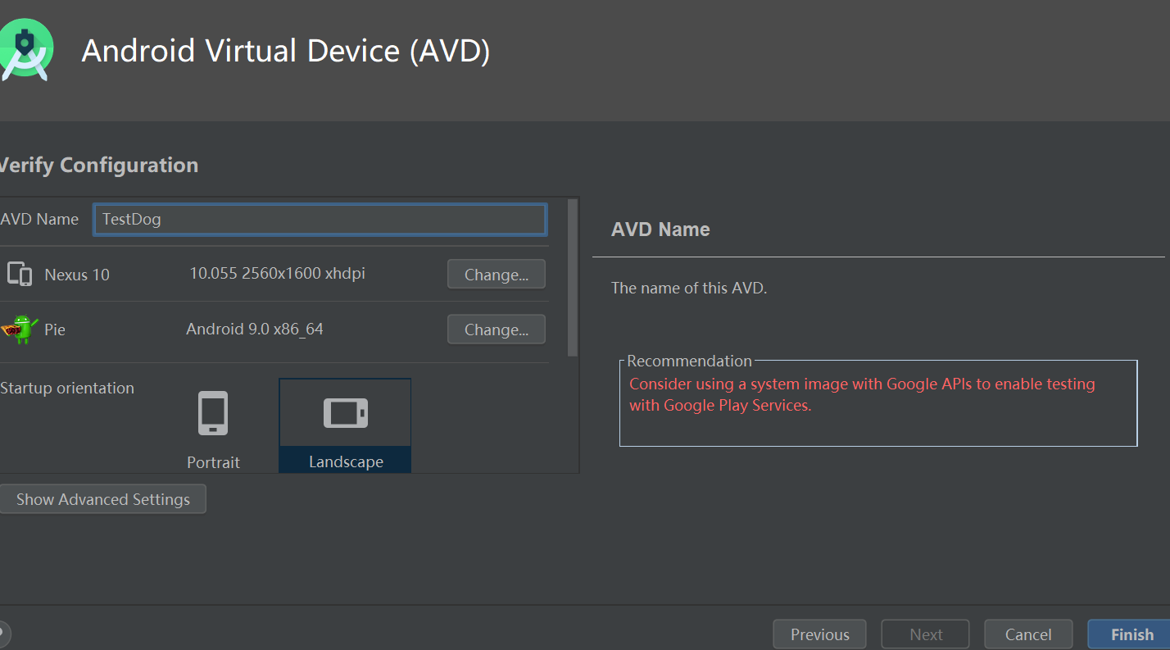The height and width of the screenshot is (650, 1170).
Task: Click the Android 9.0 x86_64 description
Action: [x=255, y=330]
